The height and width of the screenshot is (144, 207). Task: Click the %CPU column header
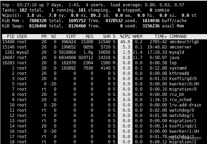(125, 37)
